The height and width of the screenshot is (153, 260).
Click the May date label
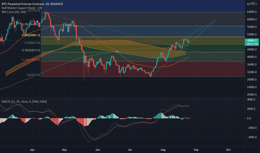point(64,150)
